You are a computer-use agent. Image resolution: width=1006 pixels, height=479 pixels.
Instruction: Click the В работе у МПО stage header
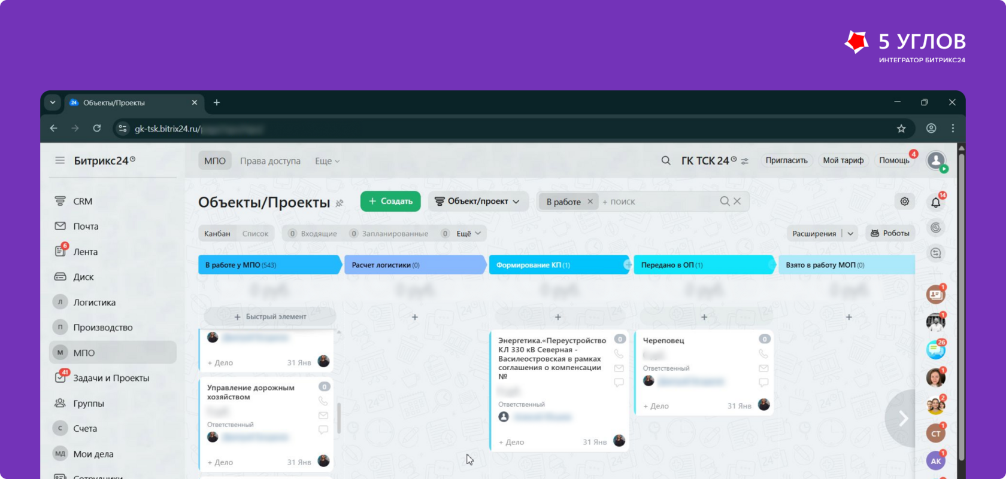[269, 265]
